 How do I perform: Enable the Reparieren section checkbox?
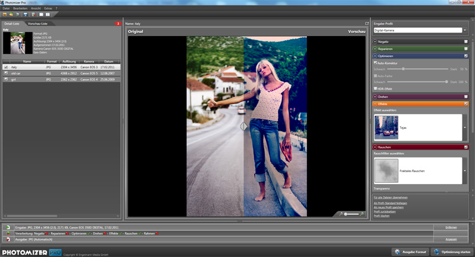[466, 49]
